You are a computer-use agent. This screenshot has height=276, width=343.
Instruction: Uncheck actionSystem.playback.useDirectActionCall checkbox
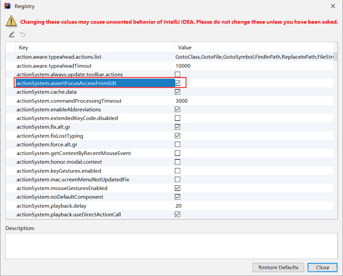[177, 214]
